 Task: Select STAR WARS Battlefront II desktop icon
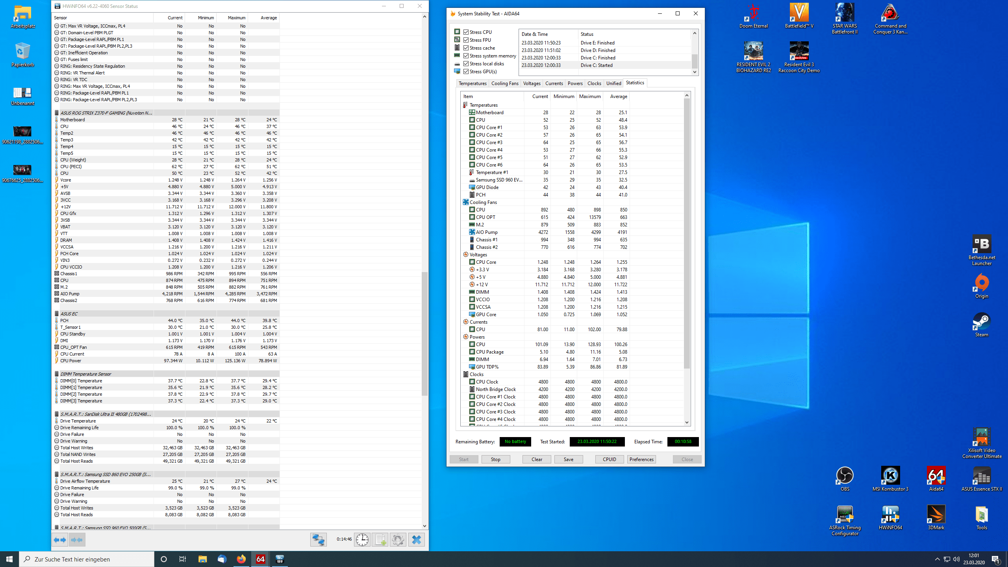(845, 19)
